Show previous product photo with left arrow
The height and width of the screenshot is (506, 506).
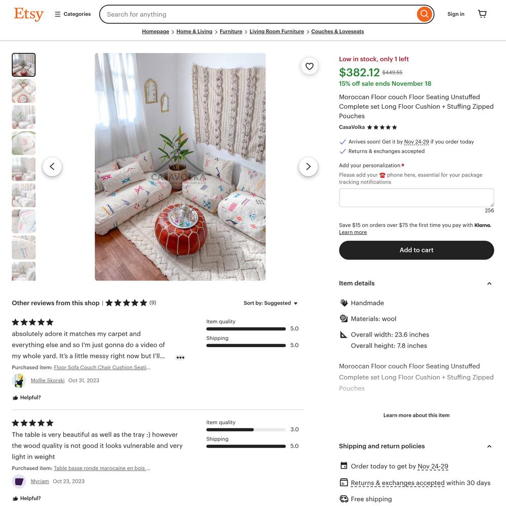click(52, 166)
